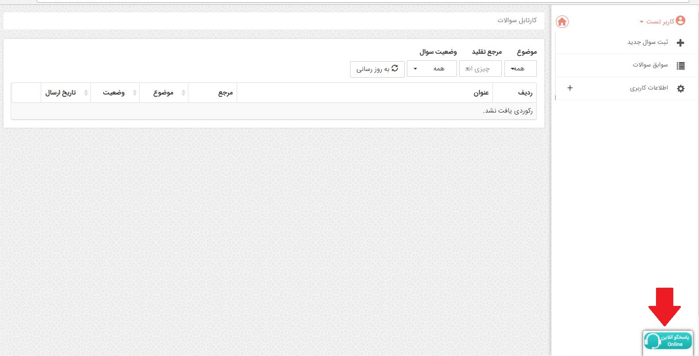Open the online support chat widget

(x=668, y=341)
